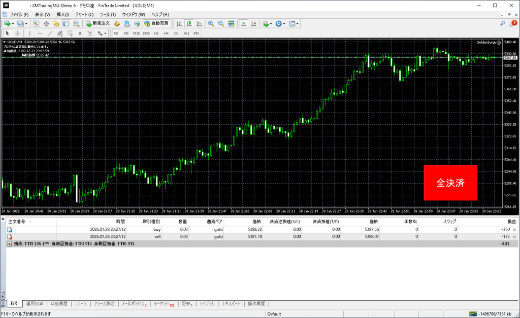This screenshot has width=520, height=318.
Task: Open search using magnifier icon
Action: (502, 23)
